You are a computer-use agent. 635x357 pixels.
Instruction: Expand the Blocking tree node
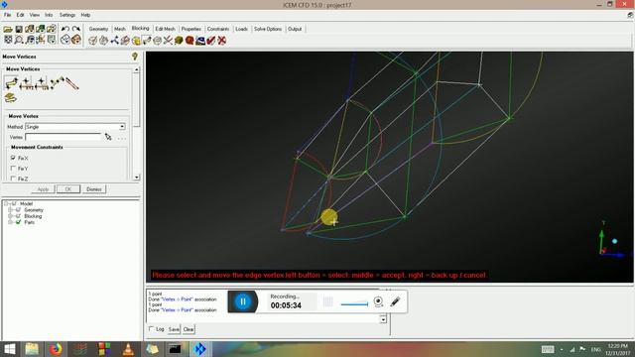tap(10, 216)
